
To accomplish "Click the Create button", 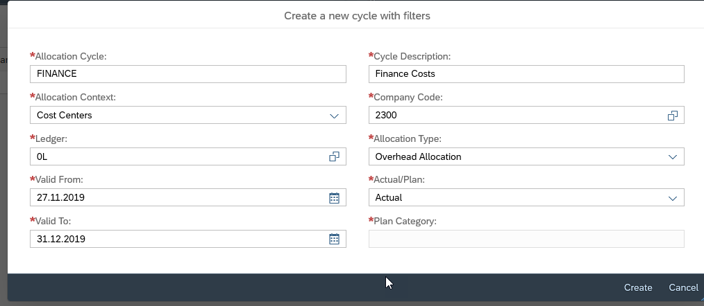I will click(637, 287).
